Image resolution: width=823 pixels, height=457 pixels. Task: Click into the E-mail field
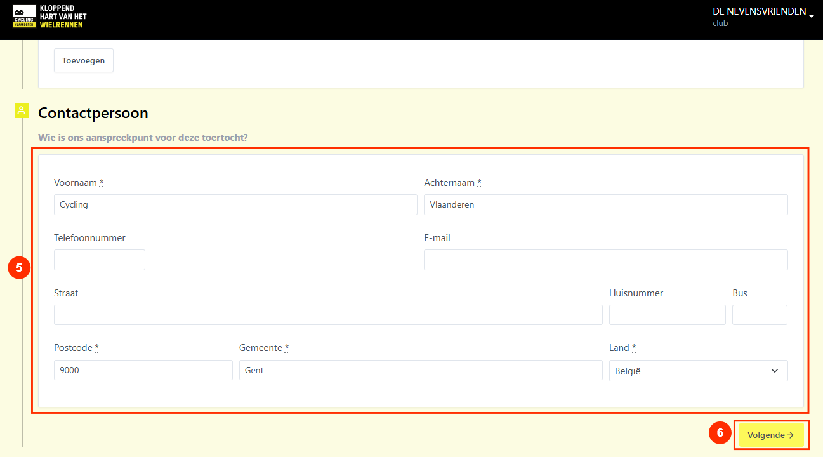point(606,260)
